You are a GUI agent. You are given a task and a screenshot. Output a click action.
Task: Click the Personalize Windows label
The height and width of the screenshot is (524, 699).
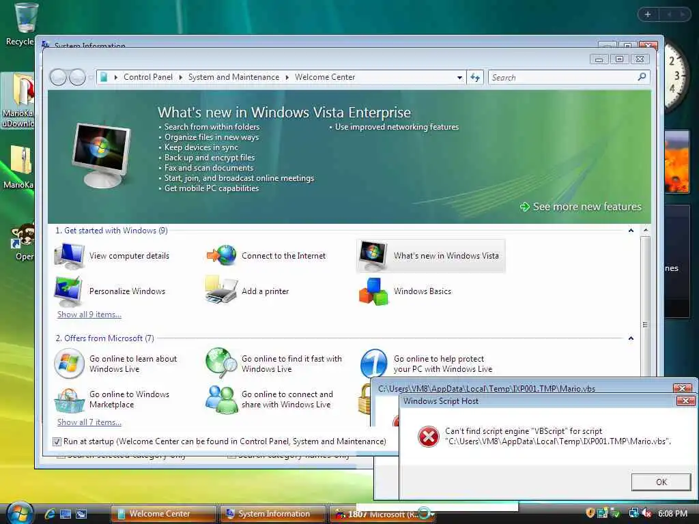(x=127, y=291)
